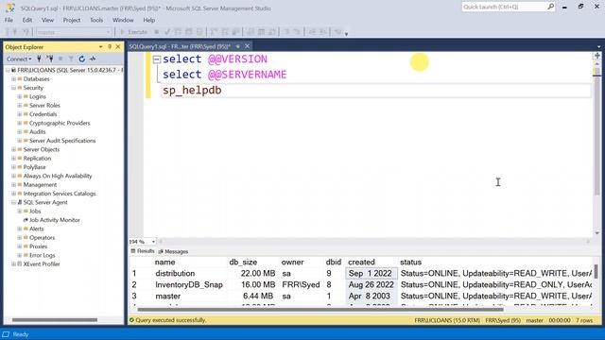The width and height of the screenshot is (605, 340).
Task: Switch to the Messages tab
Action: coord(173,252)
